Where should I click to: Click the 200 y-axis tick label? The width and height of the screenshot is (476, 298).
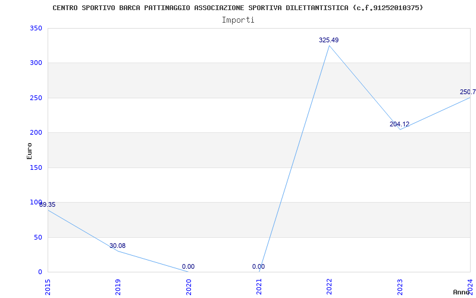(x=36, y=132)
